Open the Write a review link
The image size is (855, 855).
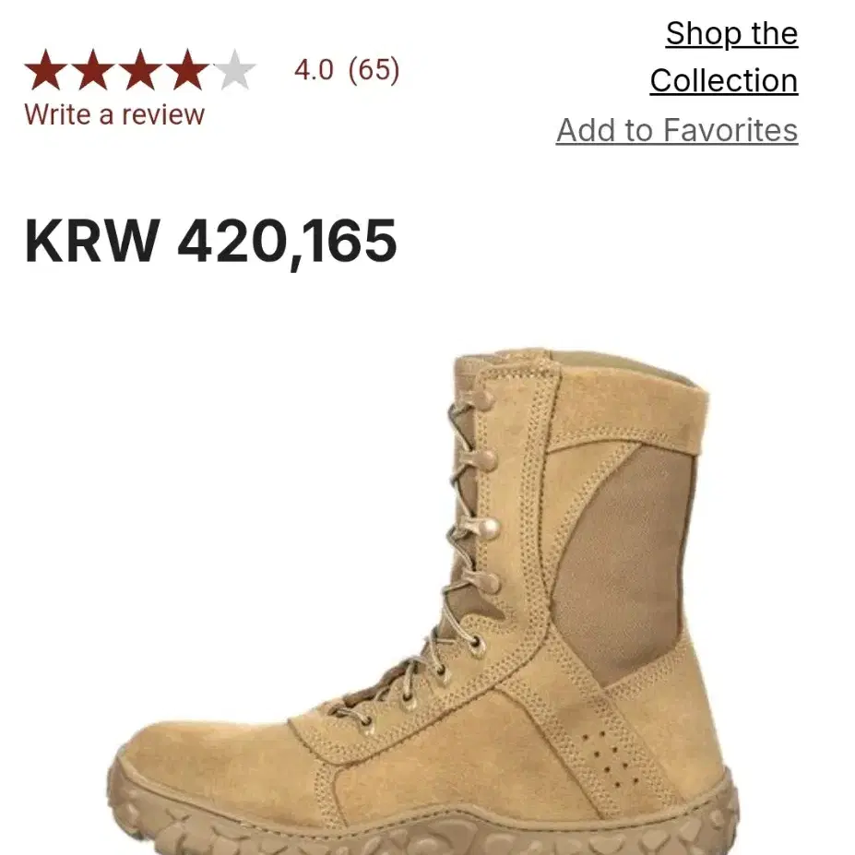(114, 115)
